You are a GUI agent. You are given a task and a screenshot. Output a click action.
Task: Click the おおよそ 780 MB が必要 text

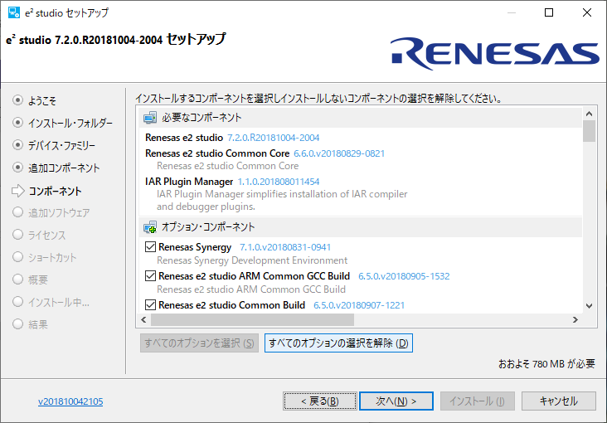point(546,364)
